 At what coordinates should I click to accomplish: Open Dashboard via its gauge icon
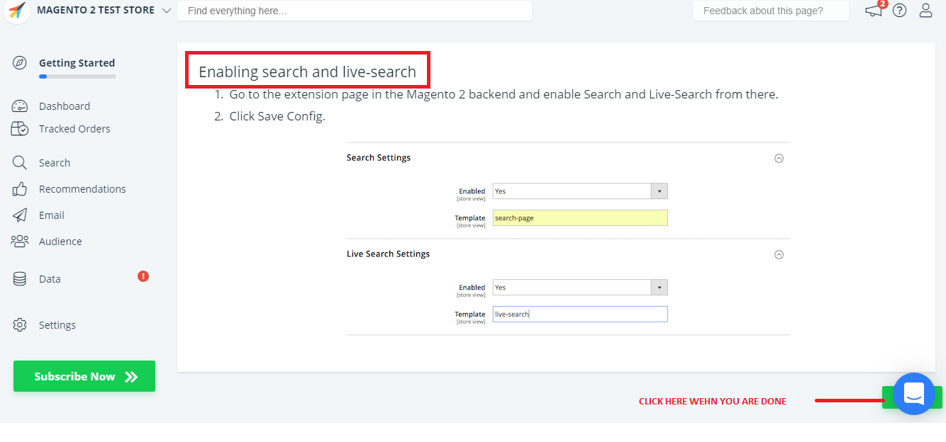(x=20, y=106)
